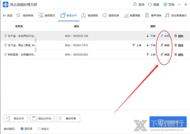Click link icon between last two tracks
Screen dimensions: 190x134
tap(36, 49)
